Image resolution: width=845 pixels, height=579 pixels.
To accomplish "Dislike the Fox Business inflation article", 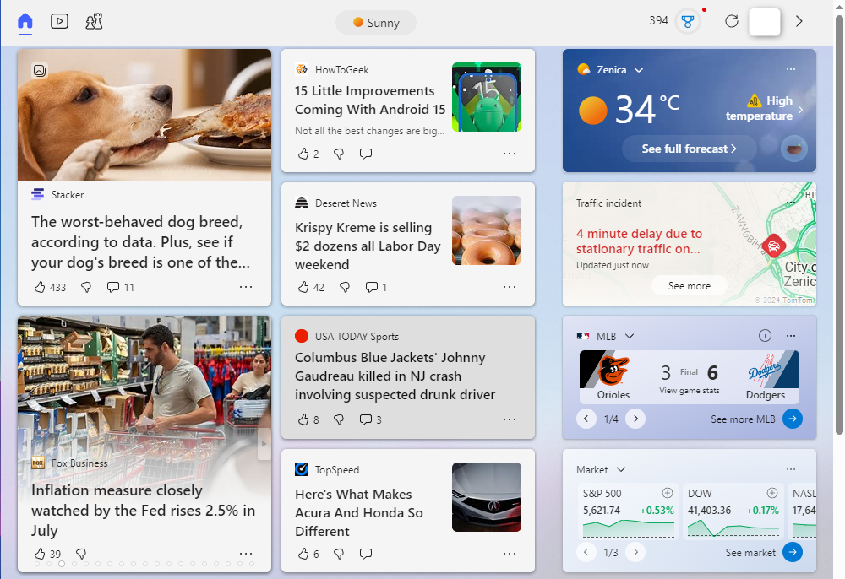I will click(81, 554).
